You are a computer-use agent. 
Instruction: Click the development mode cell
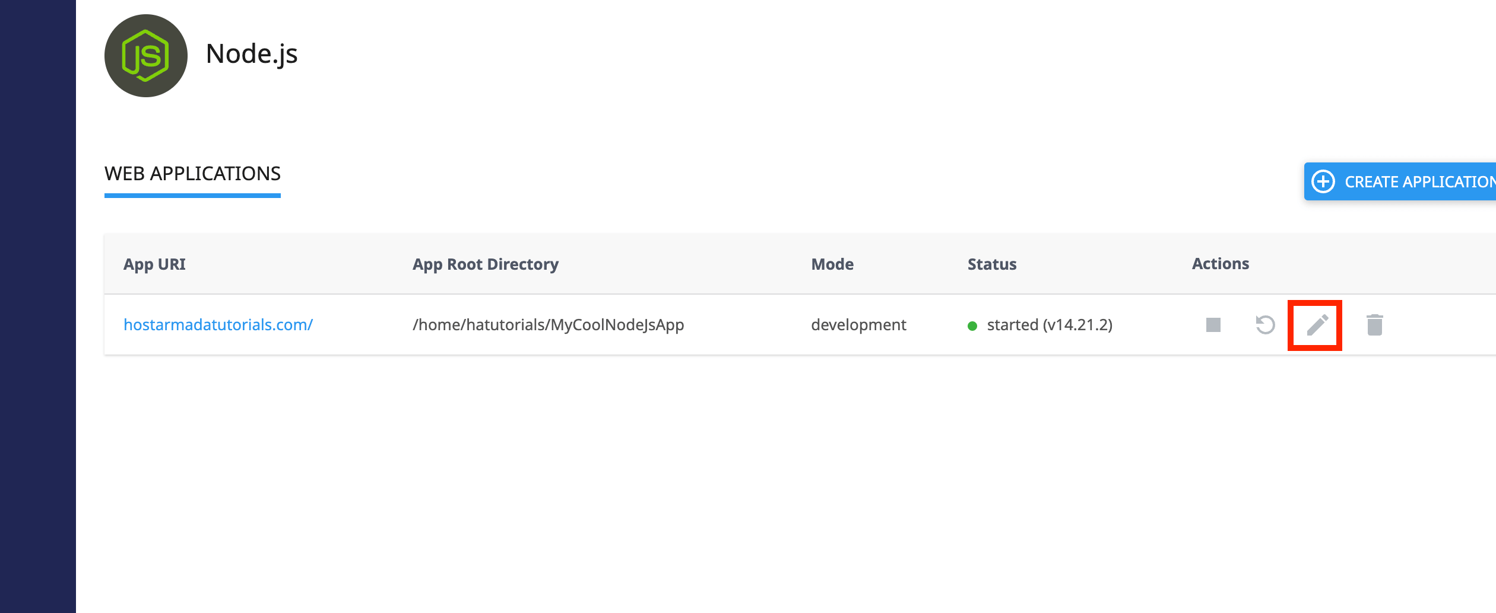[x=858, y=325]
